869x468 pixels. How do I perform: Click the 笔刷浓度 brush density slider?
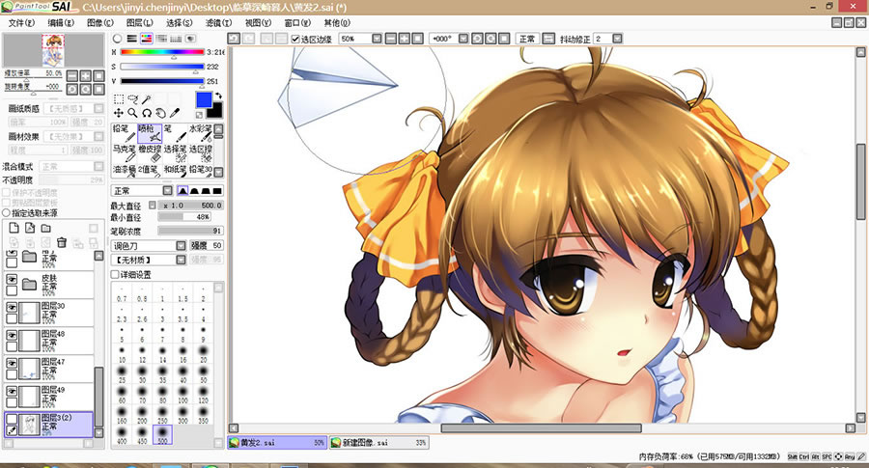(189, 231)
